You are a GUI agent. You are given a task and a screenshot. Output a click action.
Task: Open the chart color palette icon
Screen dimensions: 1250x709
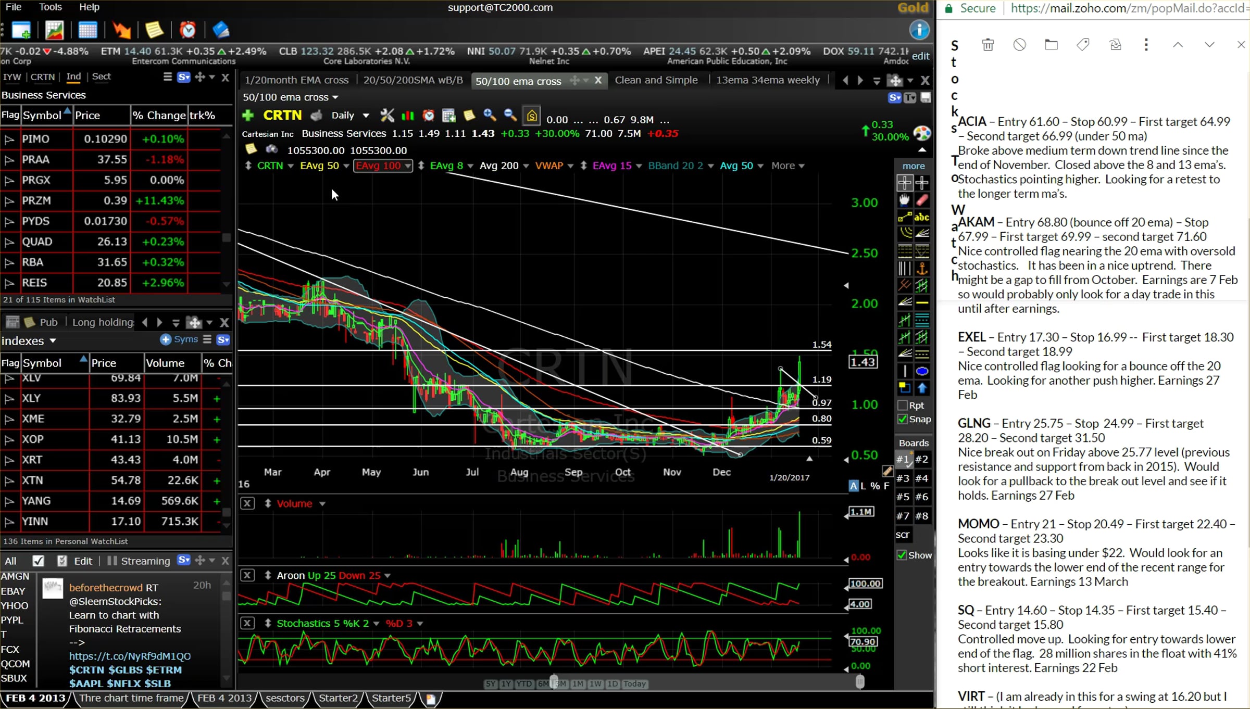[x=922, y=133]
